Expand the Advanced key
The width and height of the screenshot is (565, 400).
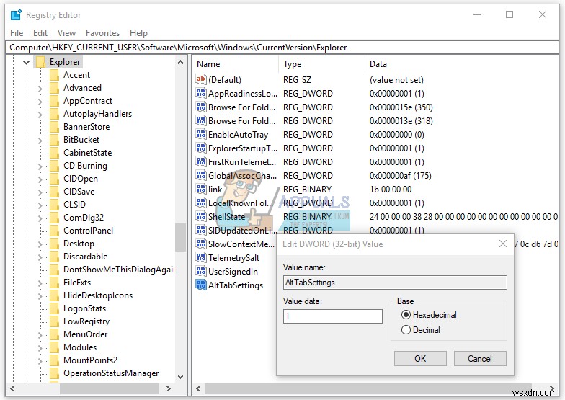tap(40, 88)
